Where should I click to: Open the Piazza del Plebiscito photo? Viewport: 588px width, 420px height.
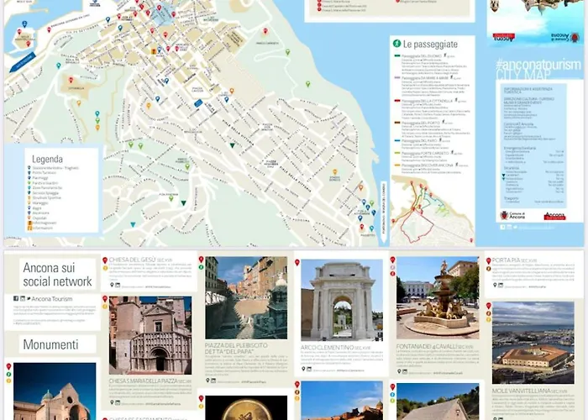[x=246, y=297]
